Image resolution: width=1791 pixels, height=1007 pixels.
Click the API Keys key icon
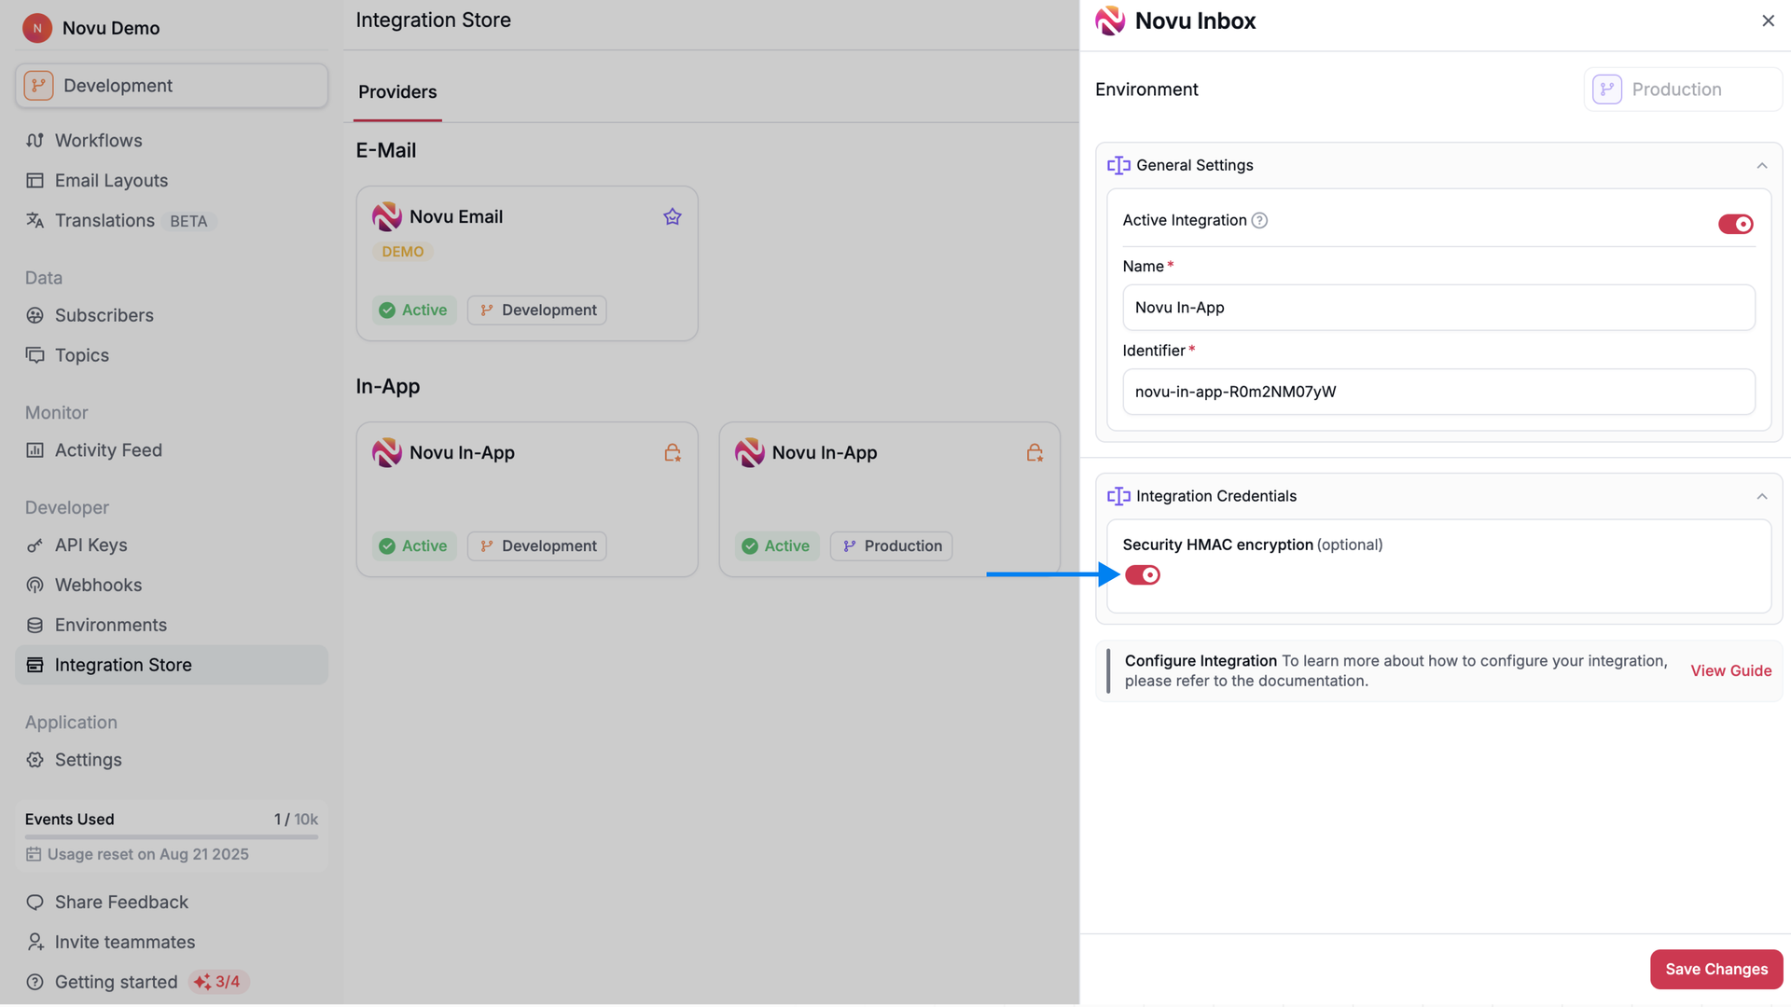coord(35,545)
